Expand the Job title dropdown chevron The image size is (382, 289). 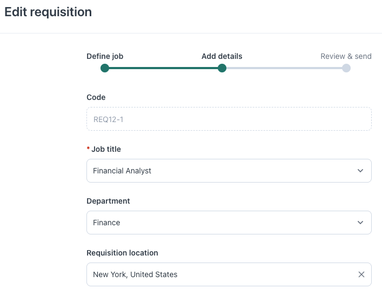pos(360,171)
